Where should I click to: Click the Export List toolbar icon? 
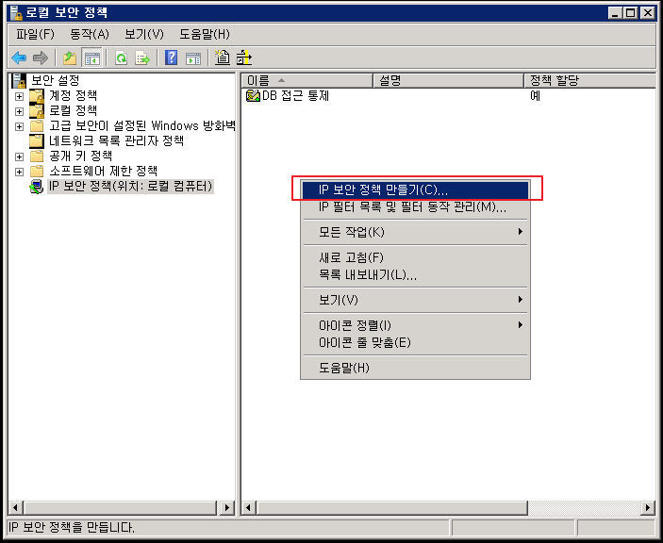[142, 58]
